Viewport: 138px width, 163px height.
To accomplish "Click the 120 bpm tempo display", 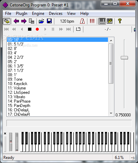I will pos(67,21).
